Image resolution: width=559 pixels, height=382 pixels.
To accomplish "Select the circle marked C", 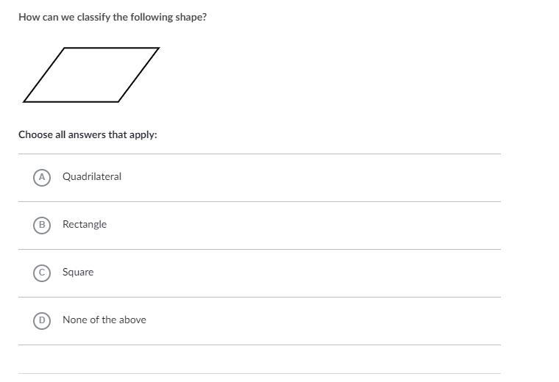I will pos(42,273).
